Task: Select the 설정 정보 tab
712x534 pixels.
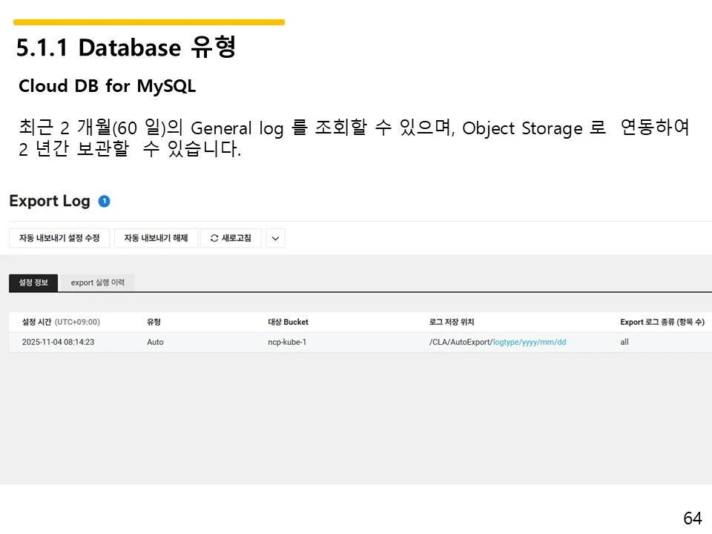Action: (33, 283)
